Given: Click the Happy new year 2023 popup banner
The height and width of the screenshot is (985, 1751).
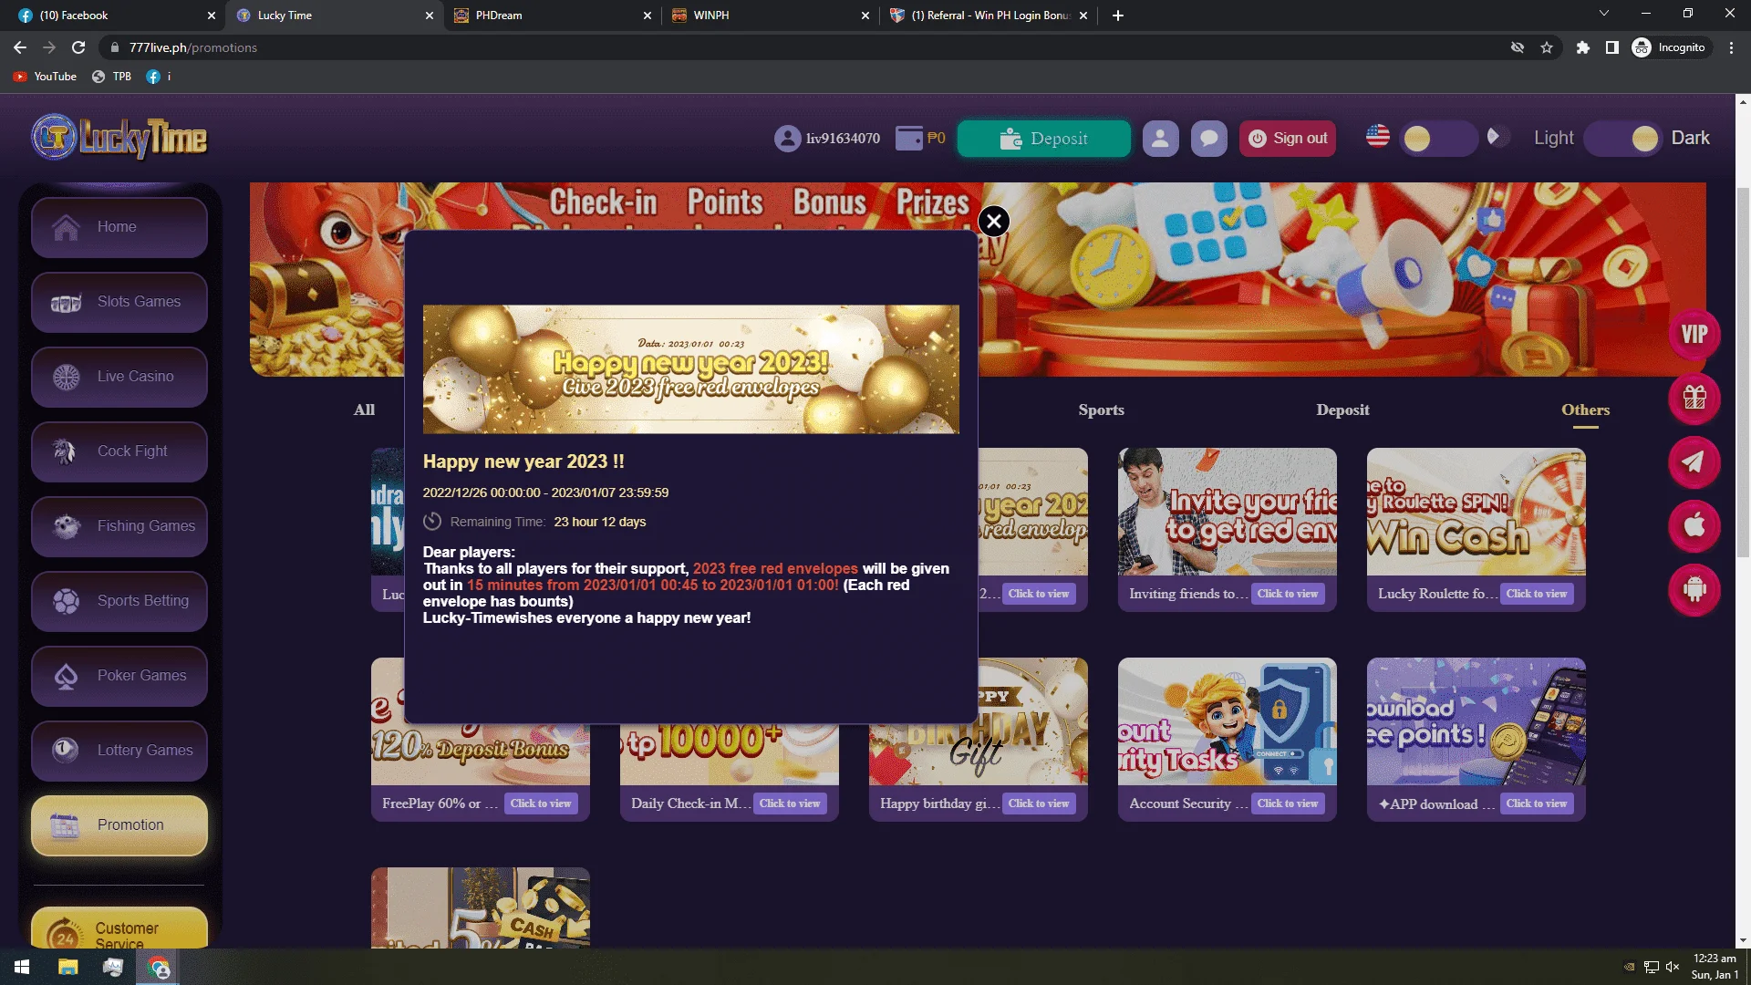Looking at the screenshot, I should 691,369.
